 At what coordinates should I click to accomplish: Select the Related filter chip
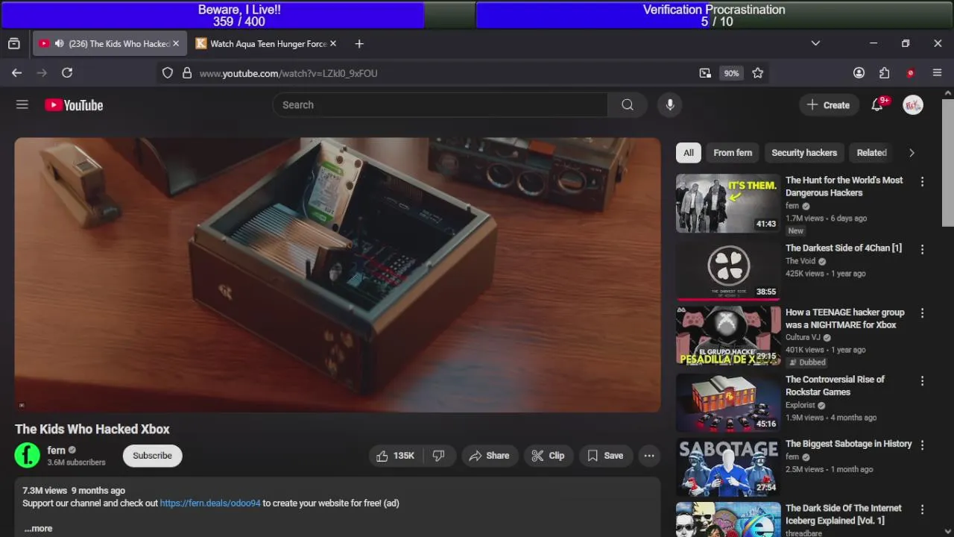click(x=871, y=153)
